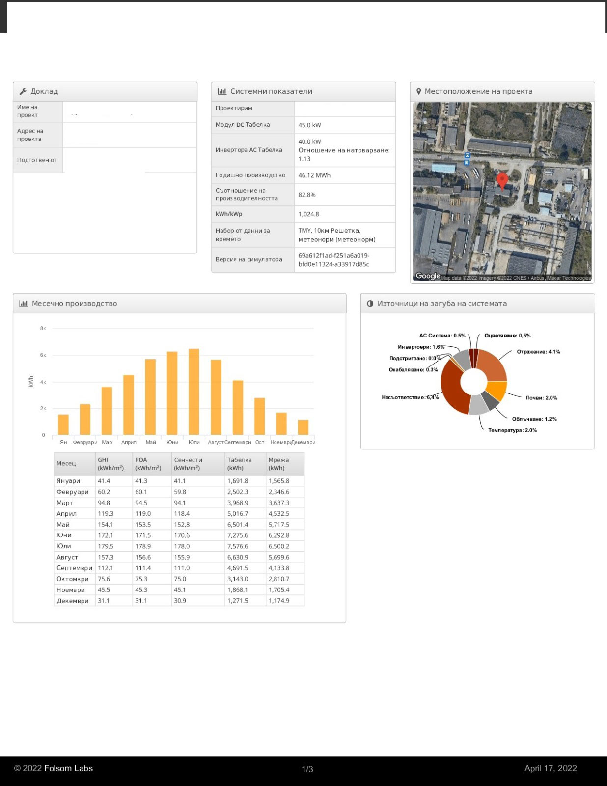The image size is (607, 786).
Task: Click the January bar in monthly chart
Action: tap(63, 425)
